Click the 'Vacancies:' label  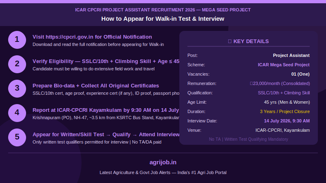(198, 74)
